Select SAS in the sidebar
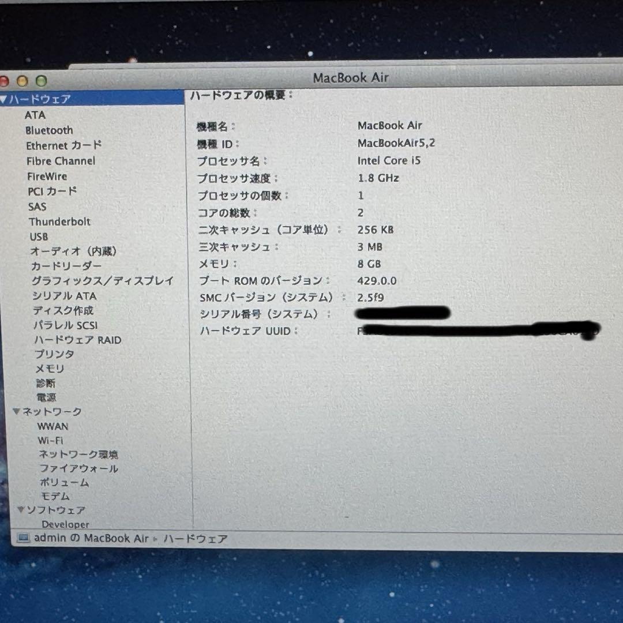Screen dimensions: 623x623 [37, 207]
